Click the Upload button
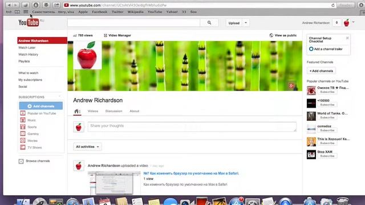Image resolution: width=365 pixels, height=205 pixels. (234, 23)
